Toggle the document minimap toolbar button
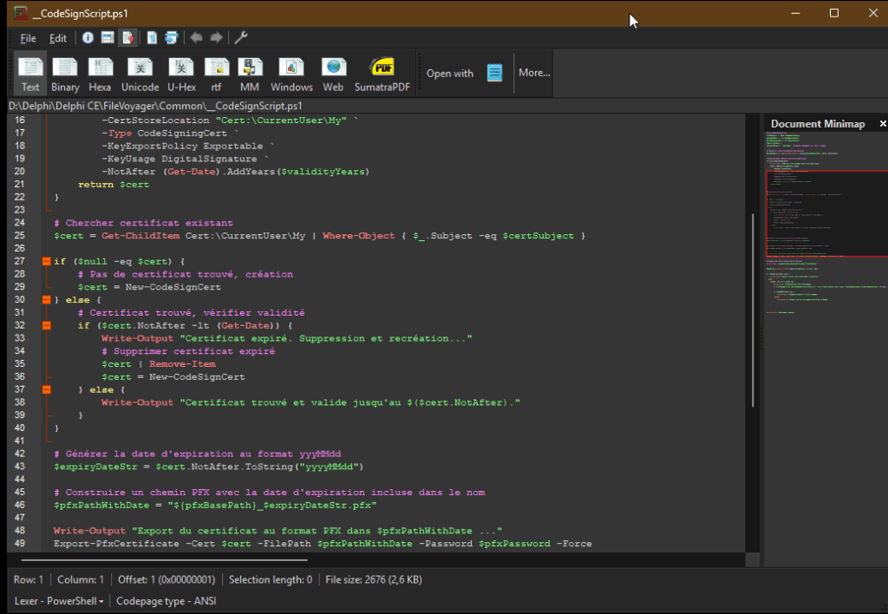Viewport: 888px width, 614px height. [128, 38]
